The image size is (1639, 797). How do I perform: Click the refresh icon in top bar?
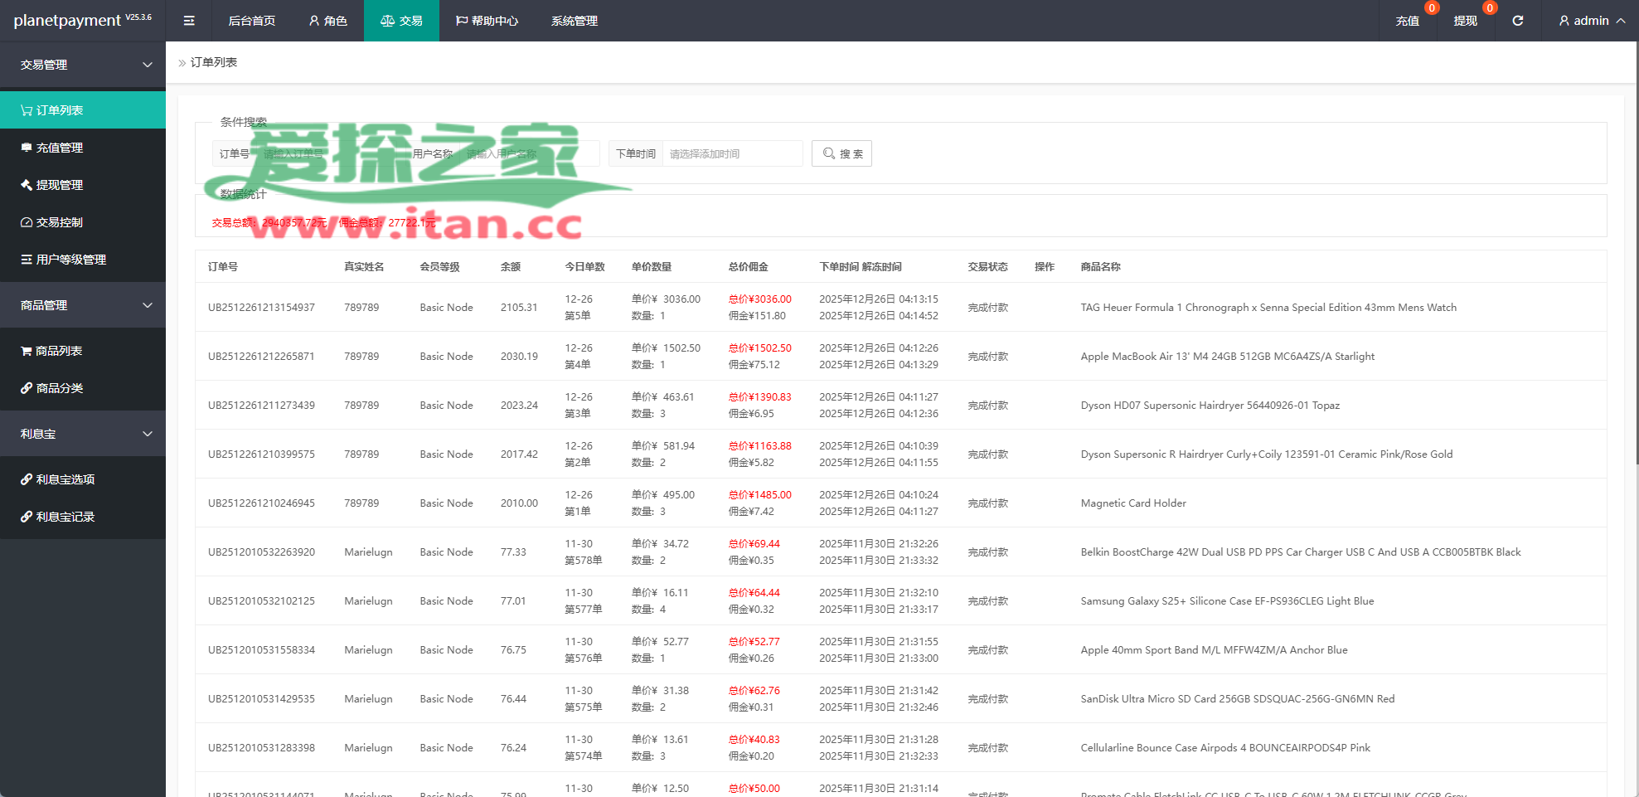(x=1517, y=21)
